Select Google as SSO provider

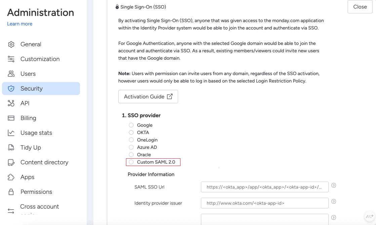coord(131,125)
